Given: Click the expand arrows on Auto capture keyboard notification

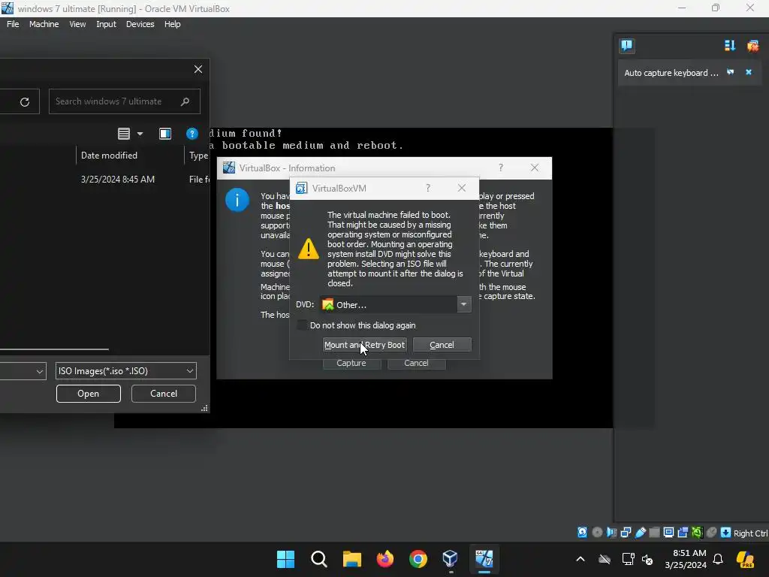Looking at the screenshot, I should pos(730,72).
